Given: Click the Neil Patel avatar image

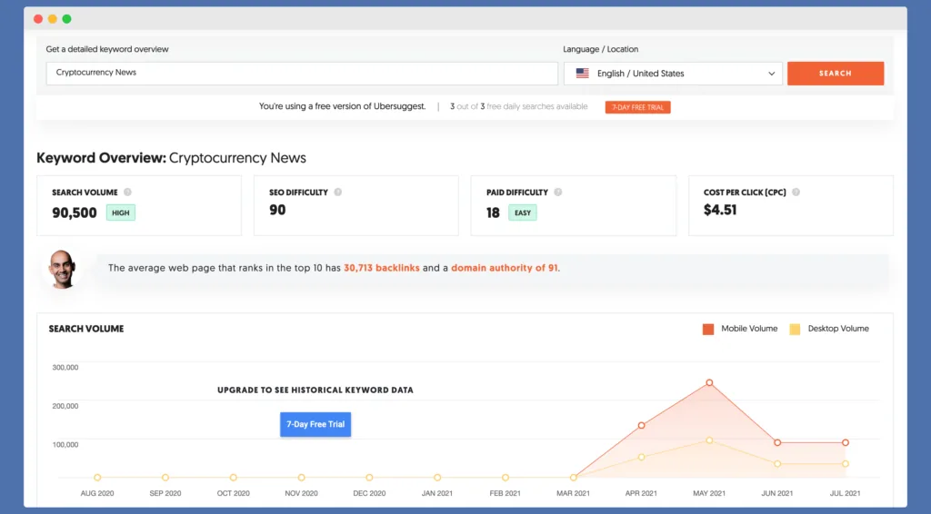Looking at the screenshot, I should pyautogui.click(x=63, y=269).
